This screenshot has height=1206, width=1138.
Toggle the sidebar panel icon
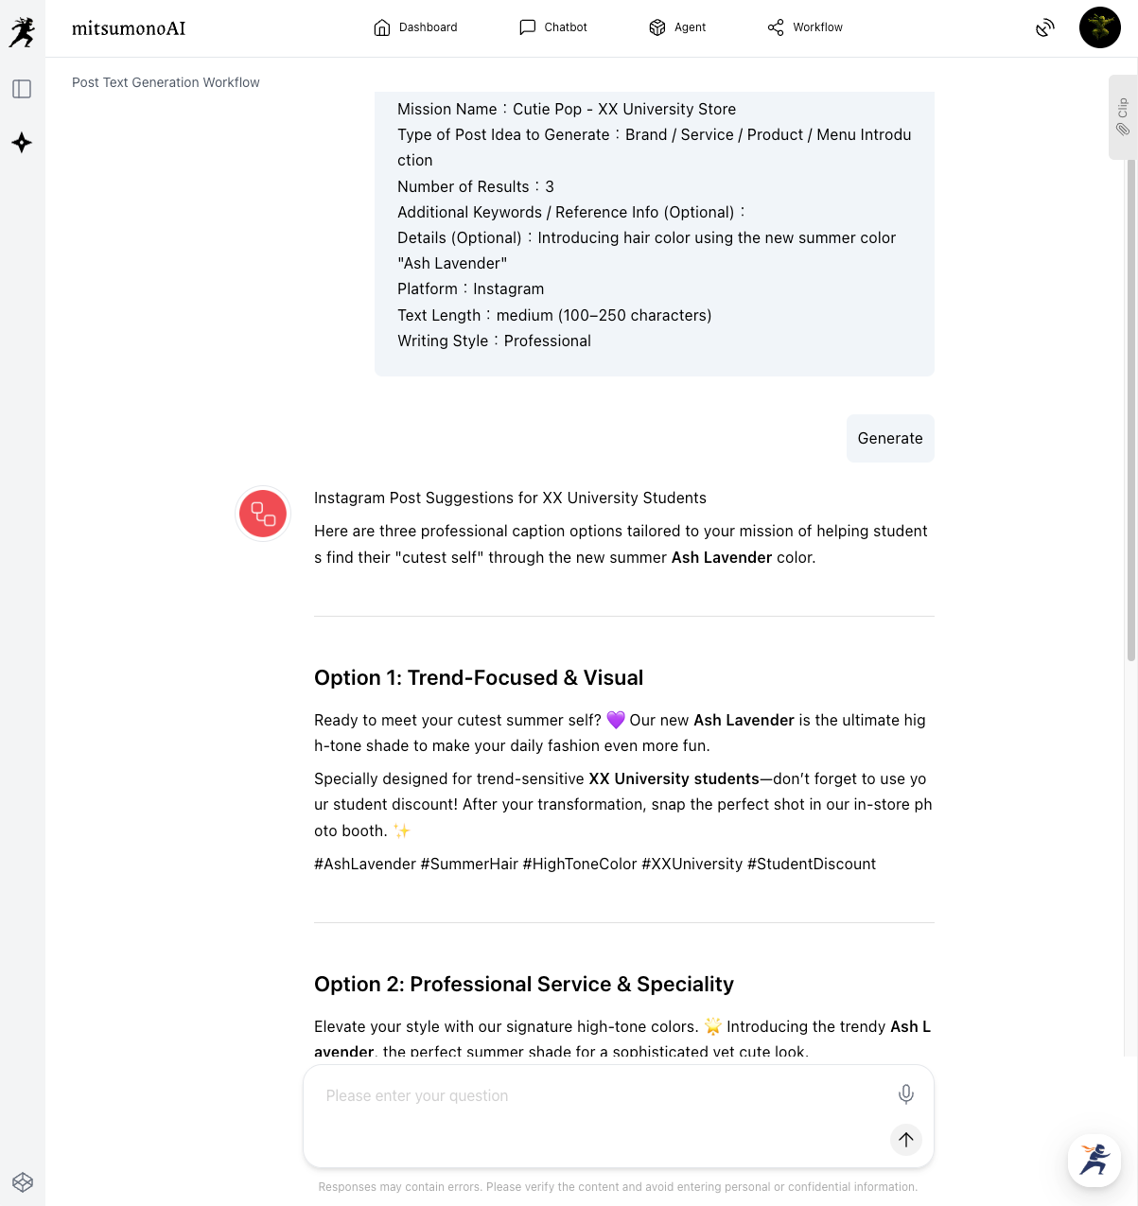click(22, 89)
